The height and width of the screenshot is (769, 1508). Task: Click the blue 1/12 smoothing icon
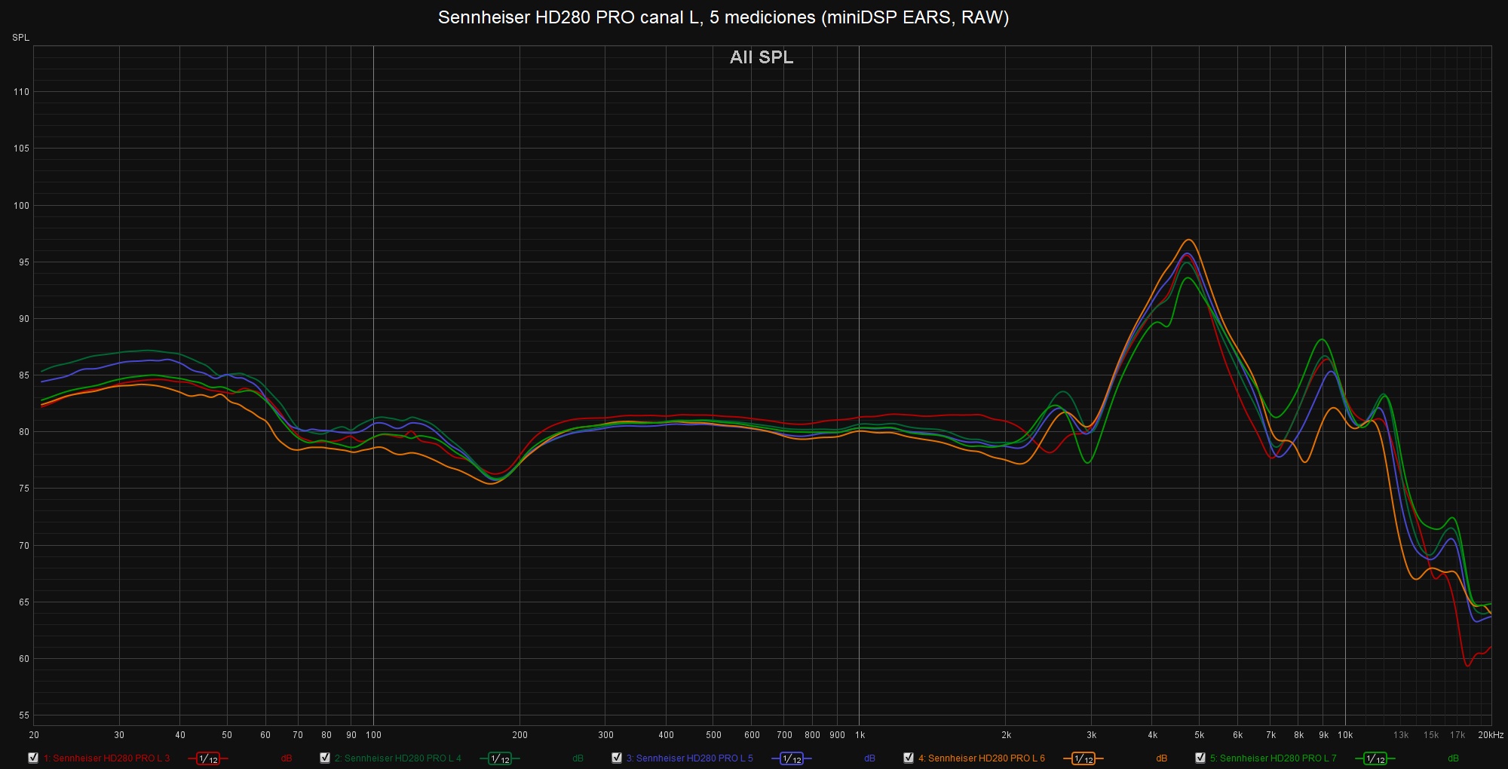(x=792, y=758)
